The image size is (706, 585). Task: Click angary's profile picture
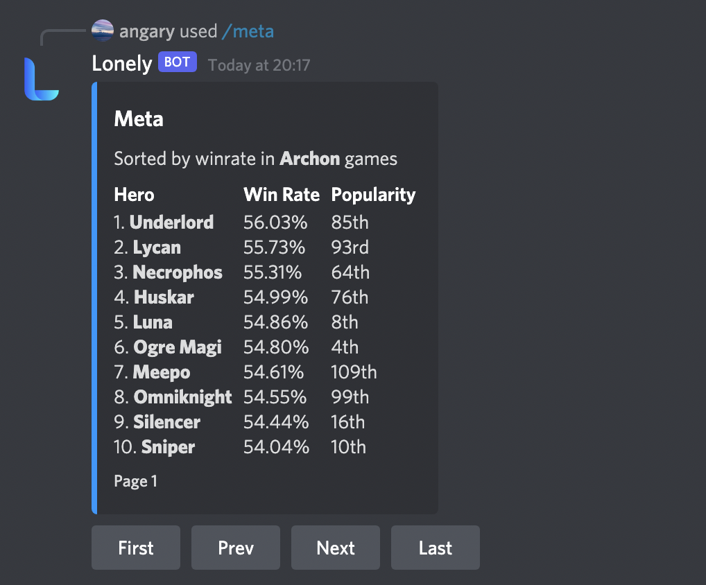(101, 30)
